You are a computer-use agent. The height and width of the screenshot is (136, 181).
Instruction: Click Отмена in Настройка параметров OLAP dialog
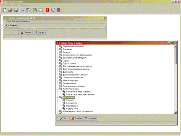pos(26,32)
